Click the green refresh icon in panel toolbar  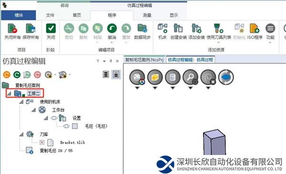click(17, 75)
